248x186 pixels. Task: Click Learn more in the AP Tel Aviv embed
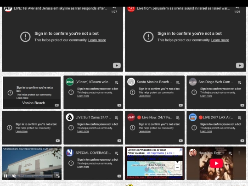(97, 40)
